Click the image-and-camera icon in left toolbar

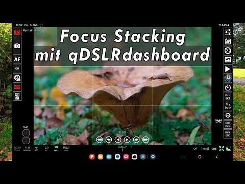[x=17, y=96]
